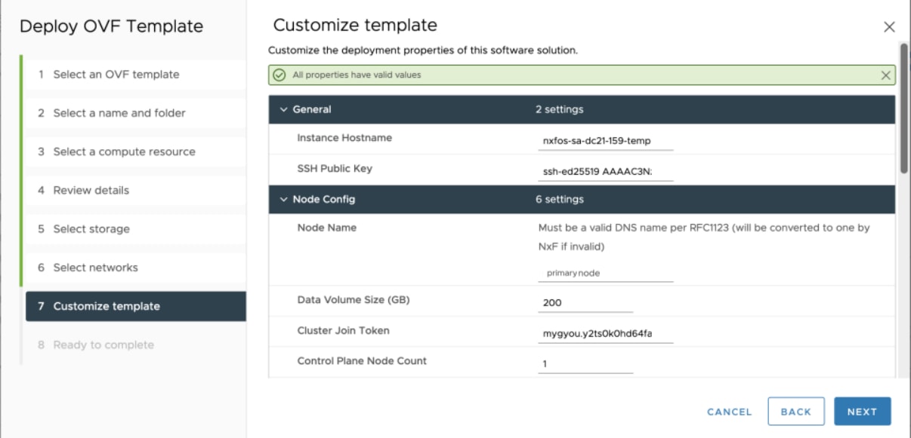
Task: Edit the Control Plane Node Count field
Action: tap(585, 363)
